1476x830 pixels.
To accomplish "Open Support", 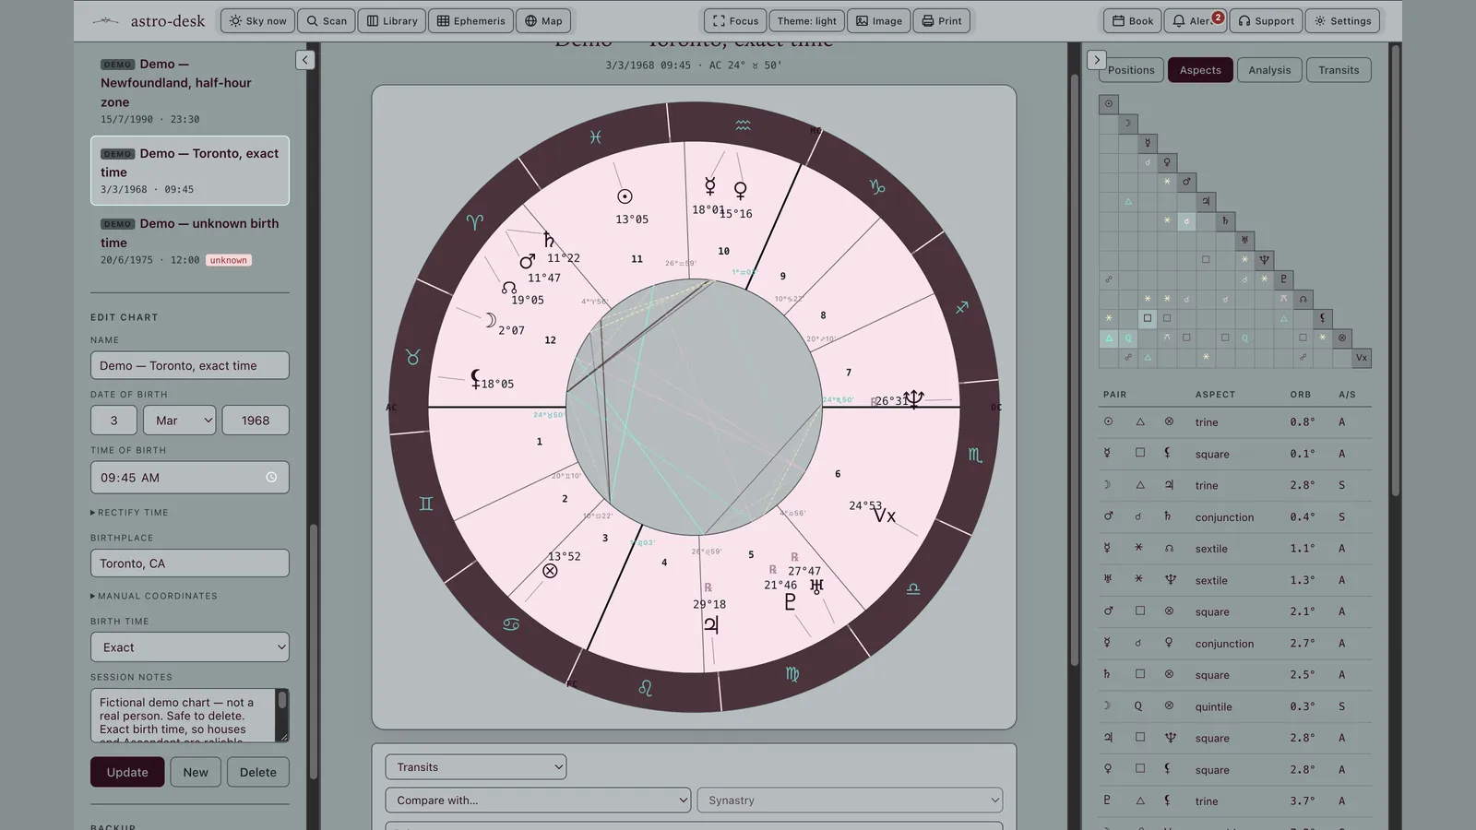I will click(x=1266, y=20).
